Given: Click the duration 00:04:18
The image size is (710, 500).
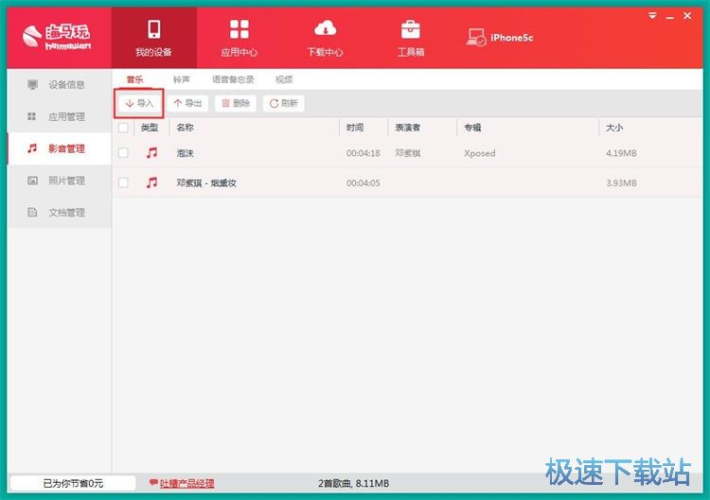Looking at the screenshot, I should pos(364,153).
